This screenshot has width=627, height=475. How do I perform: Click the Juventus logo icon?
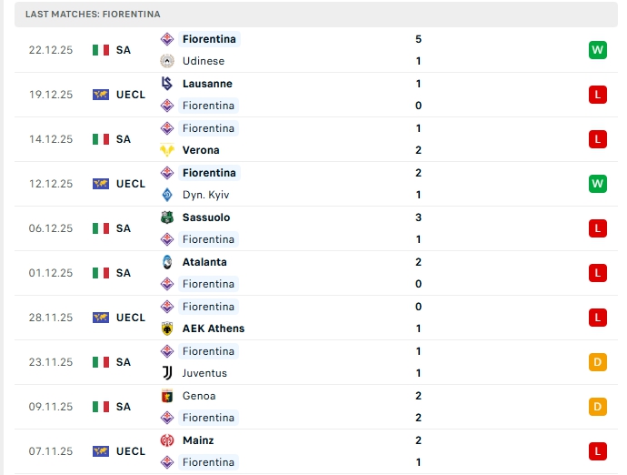click(x=167, y=373)
